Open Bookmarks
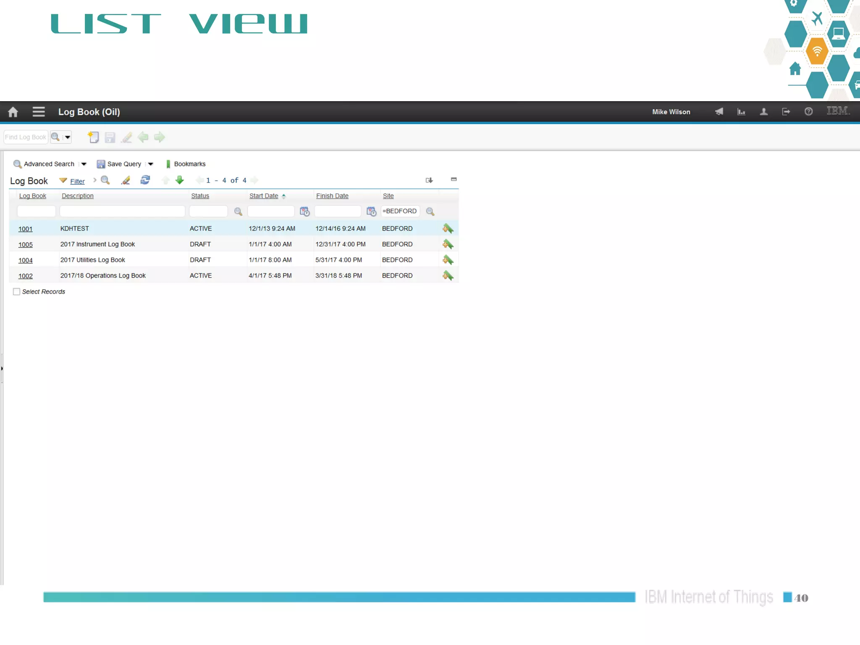 click(x=186, y=164)
